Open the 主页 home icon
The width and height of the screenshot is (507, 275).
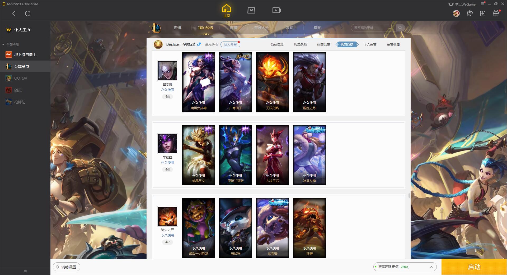227,11
